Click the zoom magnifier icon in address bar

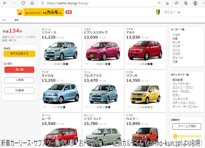[x=159, y=3]
